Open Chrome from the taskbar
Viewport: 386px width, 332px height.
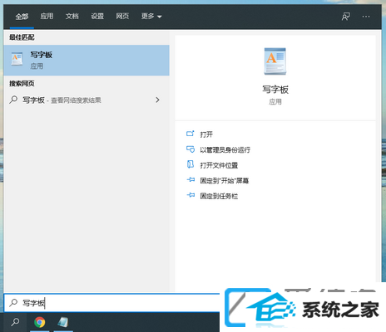tap(40, 322)
